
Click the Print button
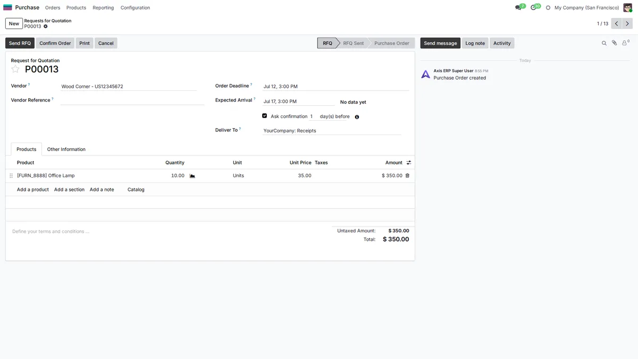click(85, 43)
